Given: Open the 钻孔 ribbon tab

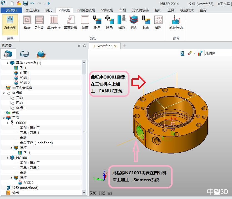Looking at the screenshot, I should [49, 10].
